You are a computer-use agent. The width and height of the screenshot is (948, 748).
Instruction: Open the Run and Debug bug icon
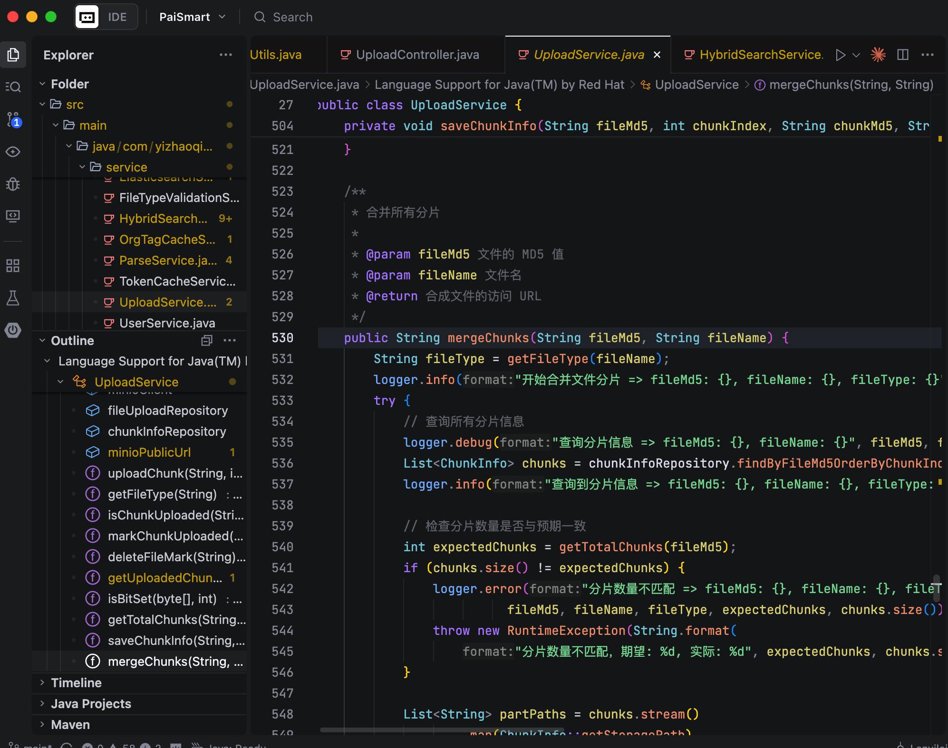(13, 184)
